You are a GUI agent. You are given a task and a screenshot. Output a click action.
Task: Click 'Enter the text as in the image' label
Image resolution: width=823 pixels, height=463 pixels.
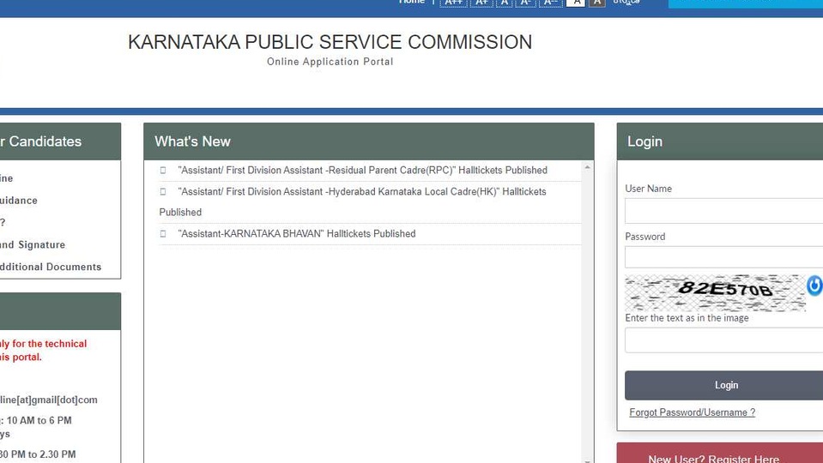click(x=687, y=318)
